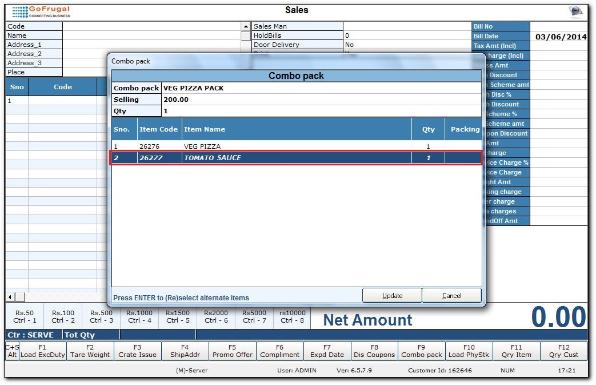The width and height of the screenshot is (596, 385).
Task: Click the F10 Load PhyStk function key
Action: (x=469, y=351)
